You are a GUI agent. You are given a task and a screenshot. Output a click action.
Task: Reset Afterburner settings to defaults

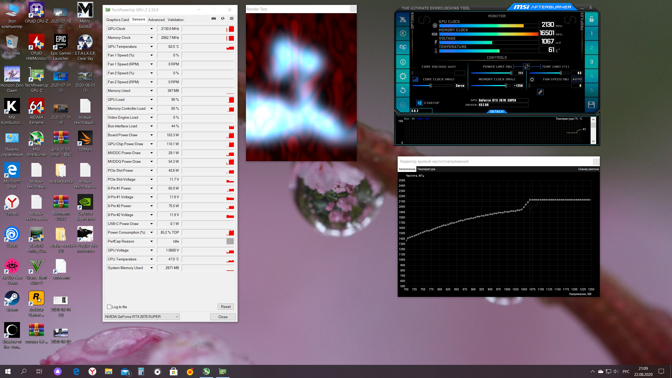point(403,91)
